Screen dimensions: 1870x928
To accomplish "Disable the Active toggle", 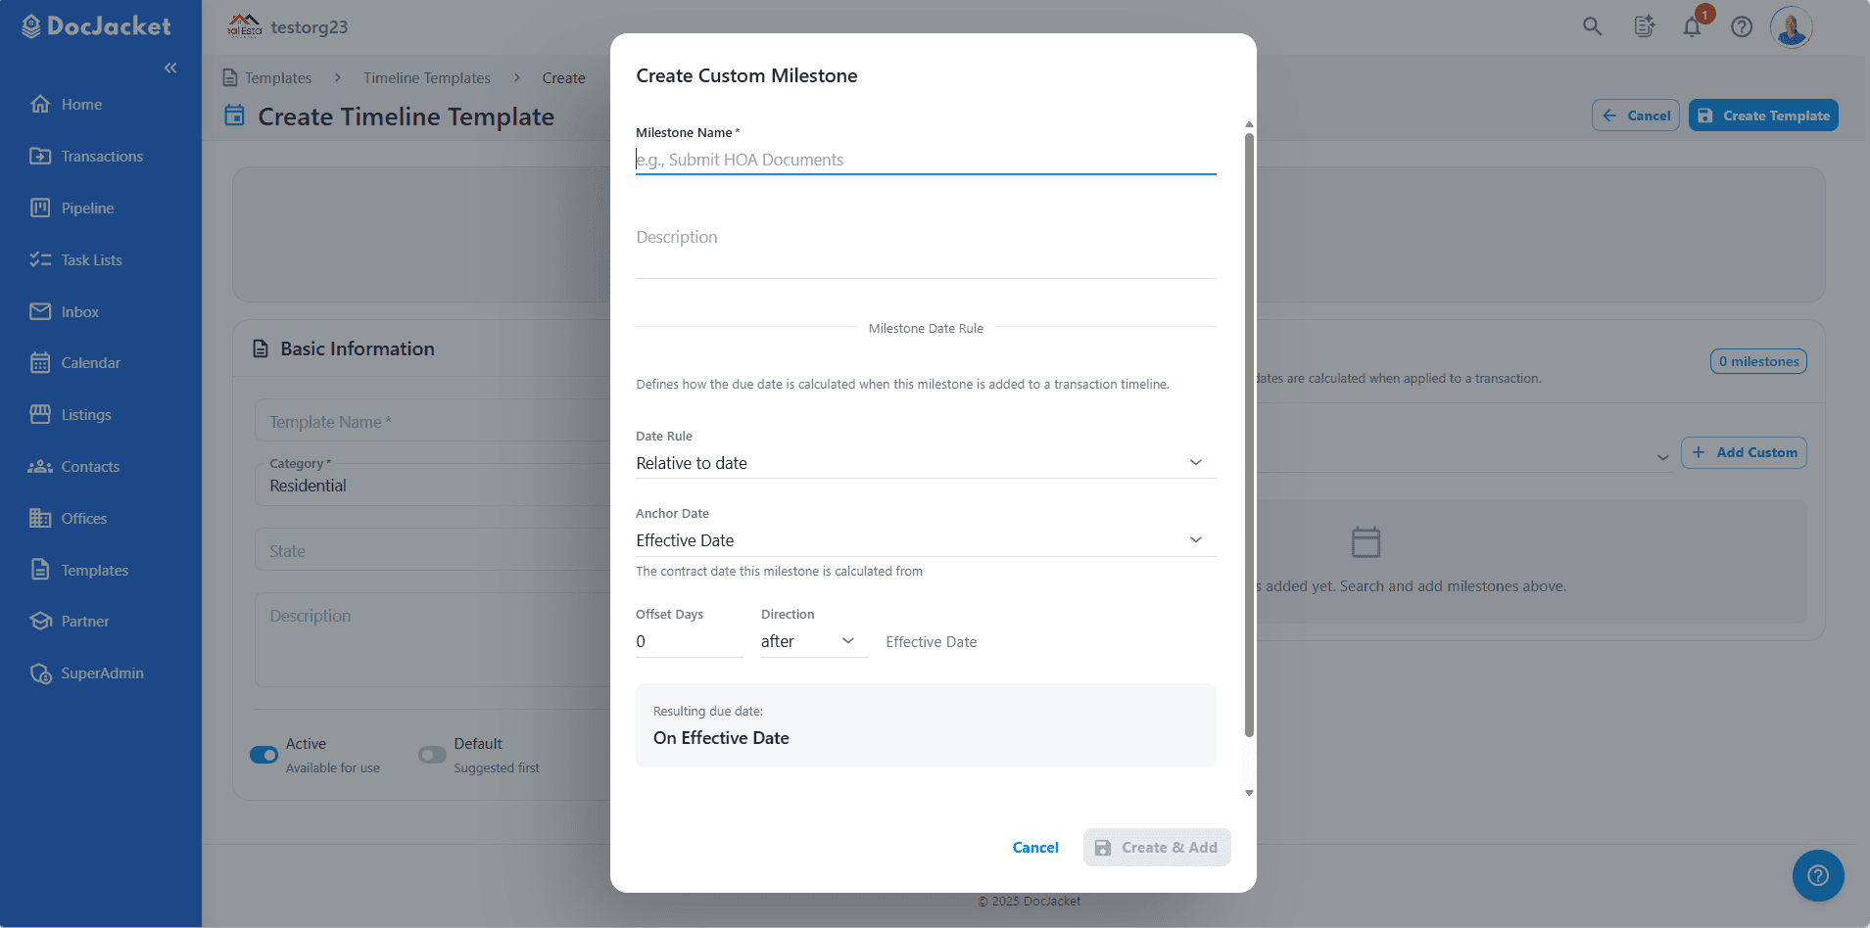I will tap(263, 754).
